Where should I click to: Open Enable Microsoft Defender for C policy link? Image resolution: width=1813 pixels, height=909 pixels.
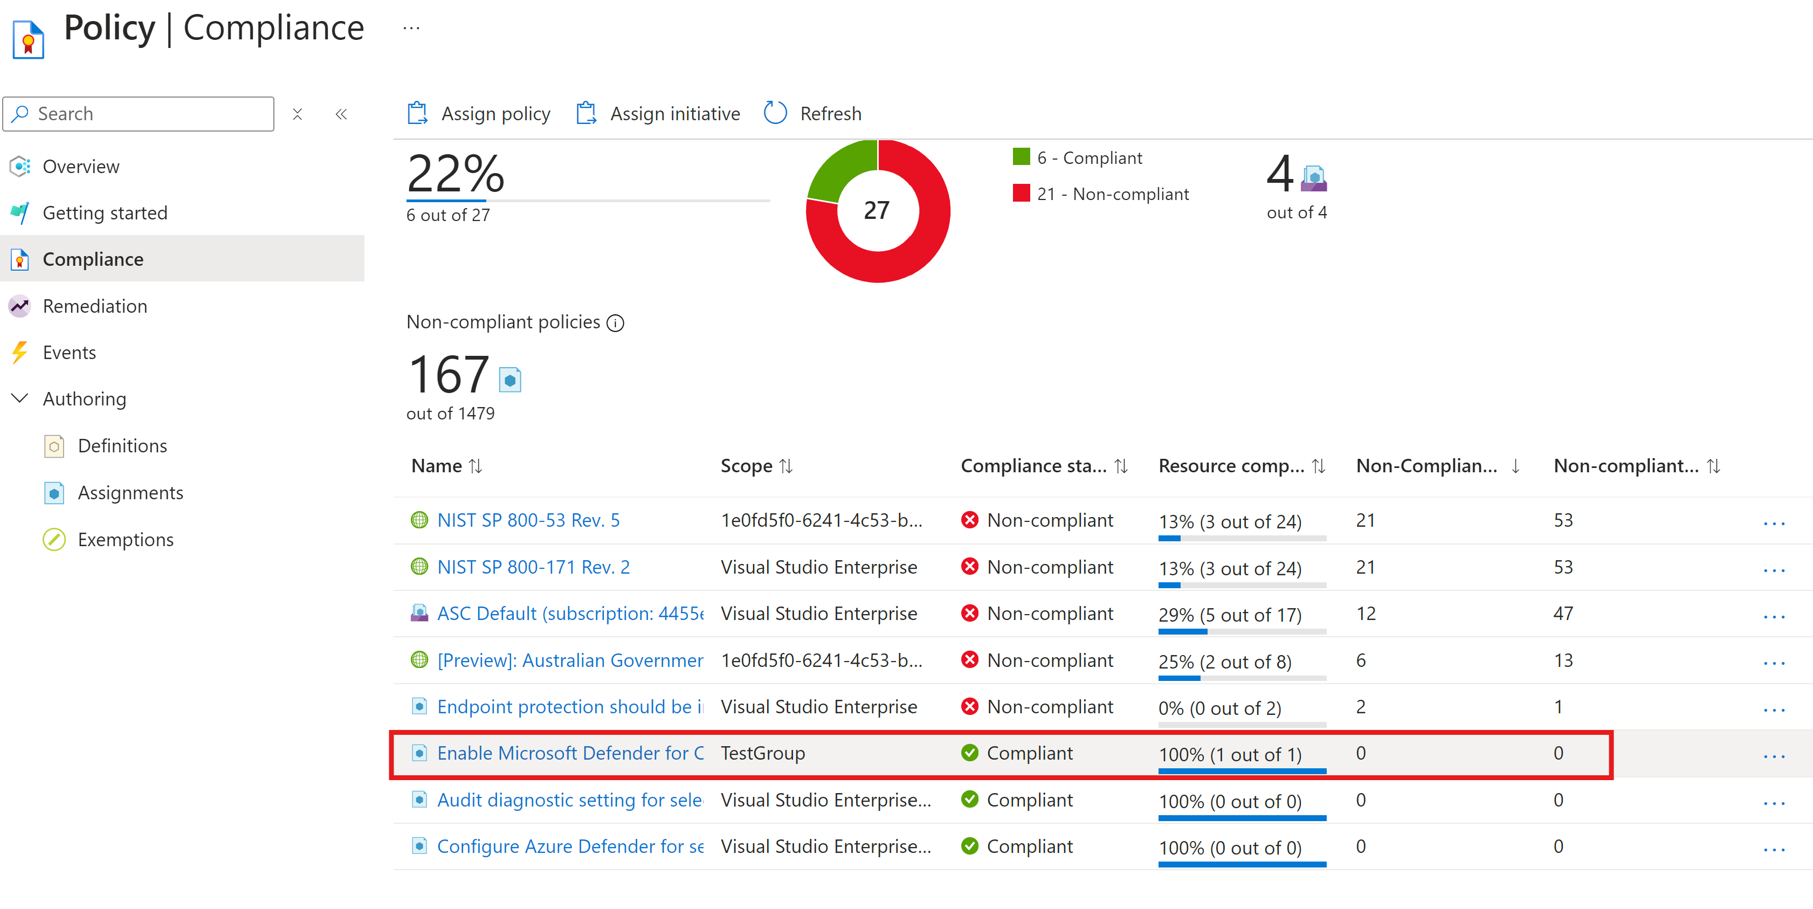click(570, 753)
